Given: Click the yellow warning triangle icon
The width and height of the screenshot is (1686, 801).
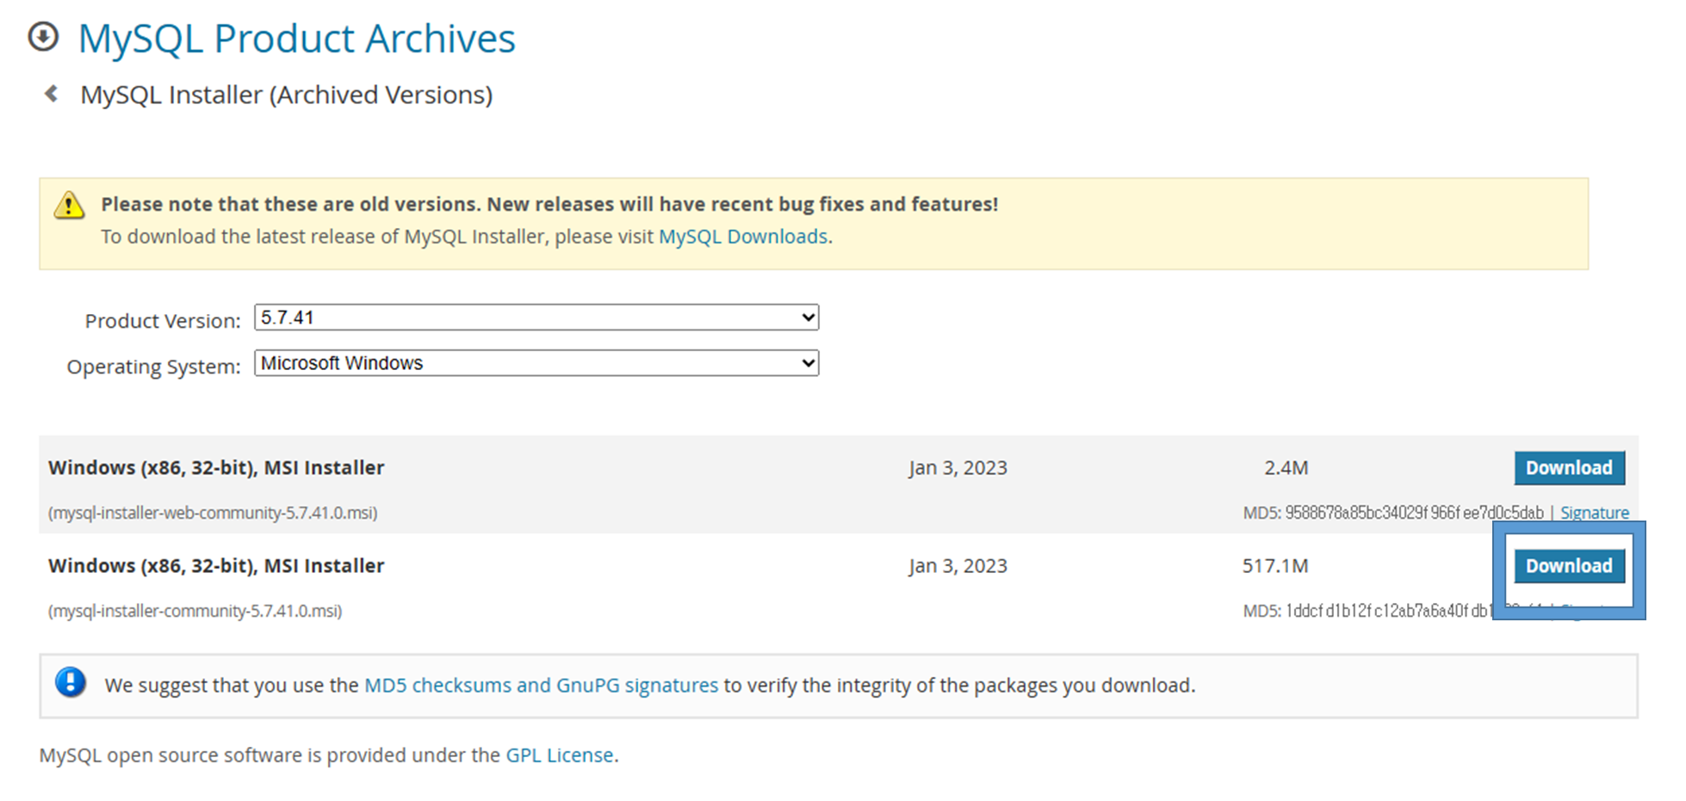Looking at the screenshot, I should click(x=69, y=206).
